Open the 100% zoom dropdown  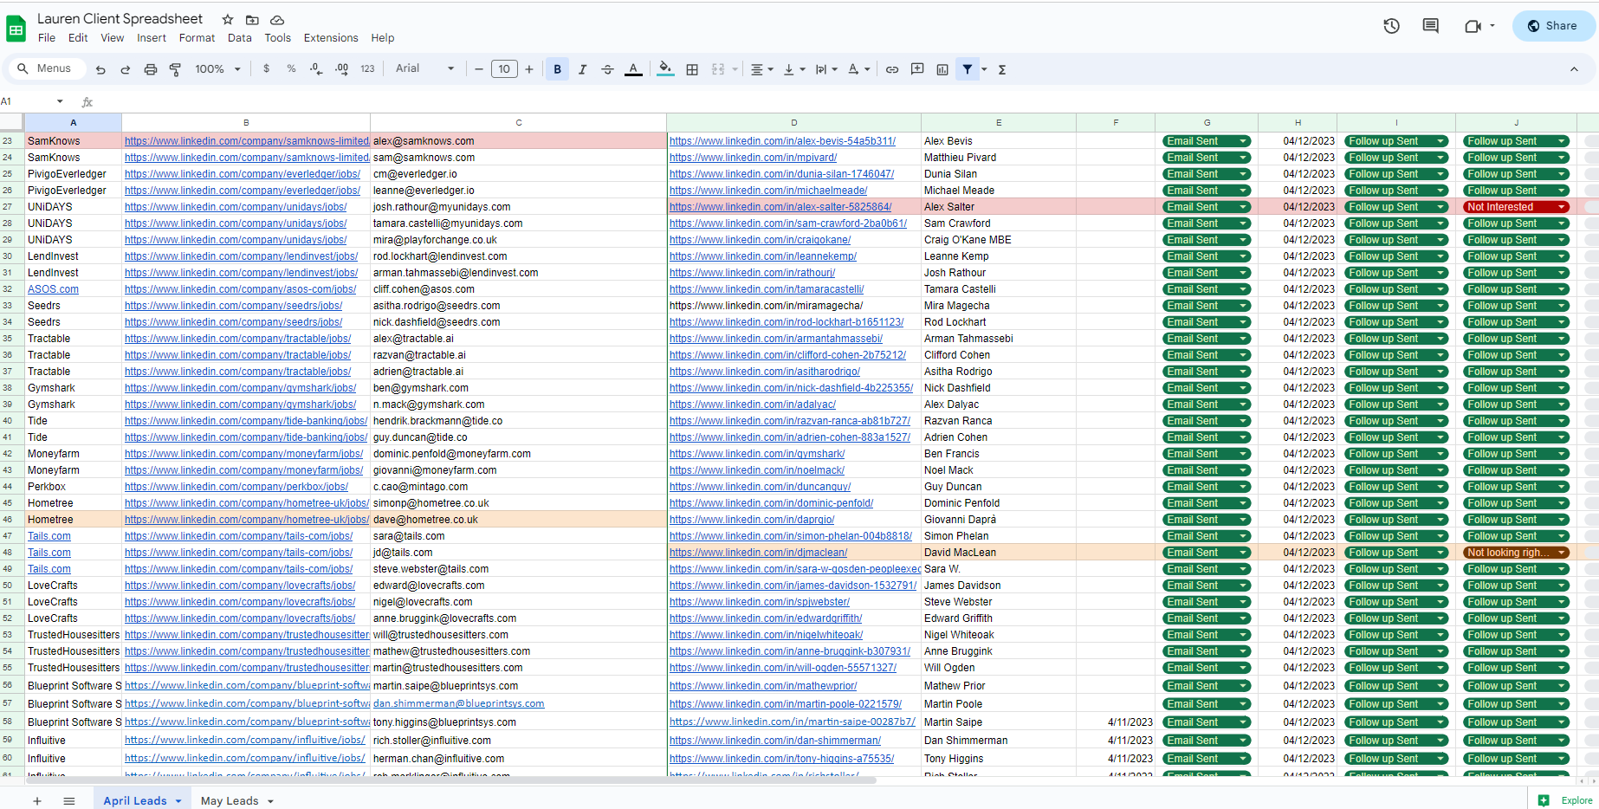pos(217,69)
